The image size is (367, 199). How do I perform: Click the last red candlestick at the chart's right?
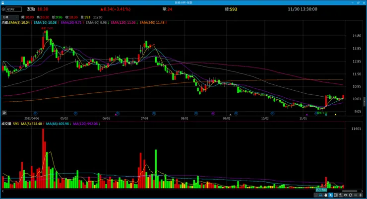(343, 97)
